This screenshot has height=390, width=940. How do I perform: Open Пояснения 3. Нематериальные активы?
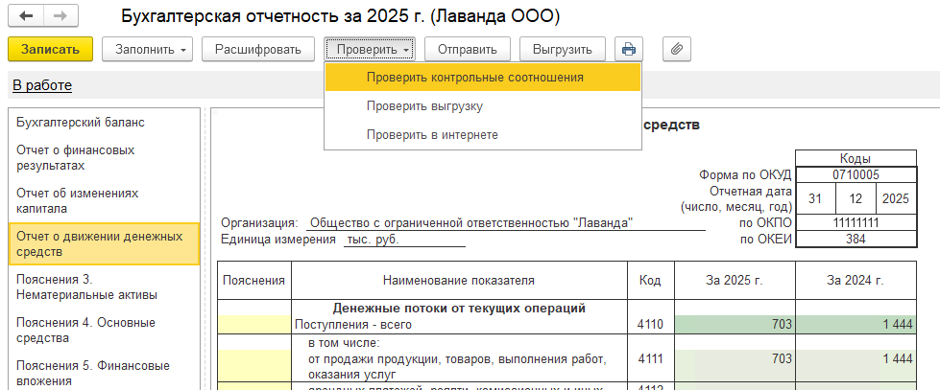(x=85, y=287)
